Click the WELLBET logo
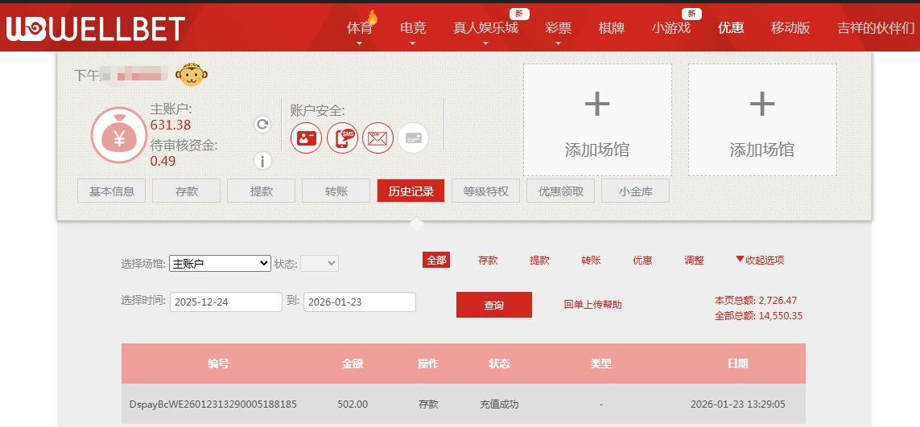Image resolution: width=920 pixels, height=427 pixels. [96, 28]
